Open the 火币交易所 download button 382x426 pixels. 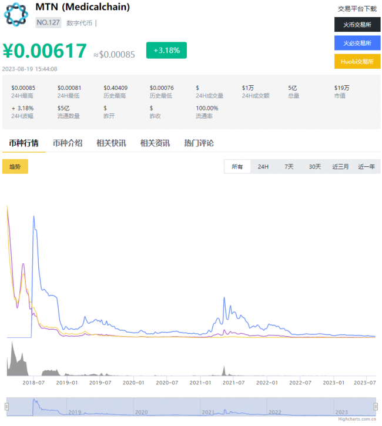pos(357,25)
